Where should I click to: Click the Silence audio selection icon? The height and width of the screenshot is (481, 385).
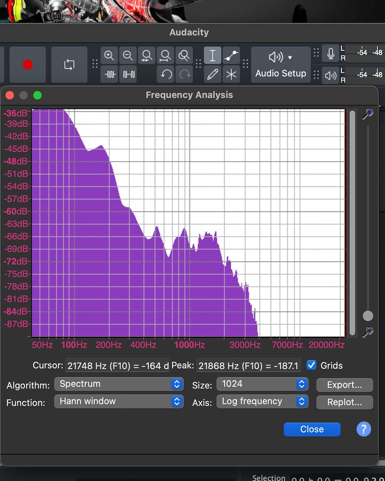pos(128,74)
